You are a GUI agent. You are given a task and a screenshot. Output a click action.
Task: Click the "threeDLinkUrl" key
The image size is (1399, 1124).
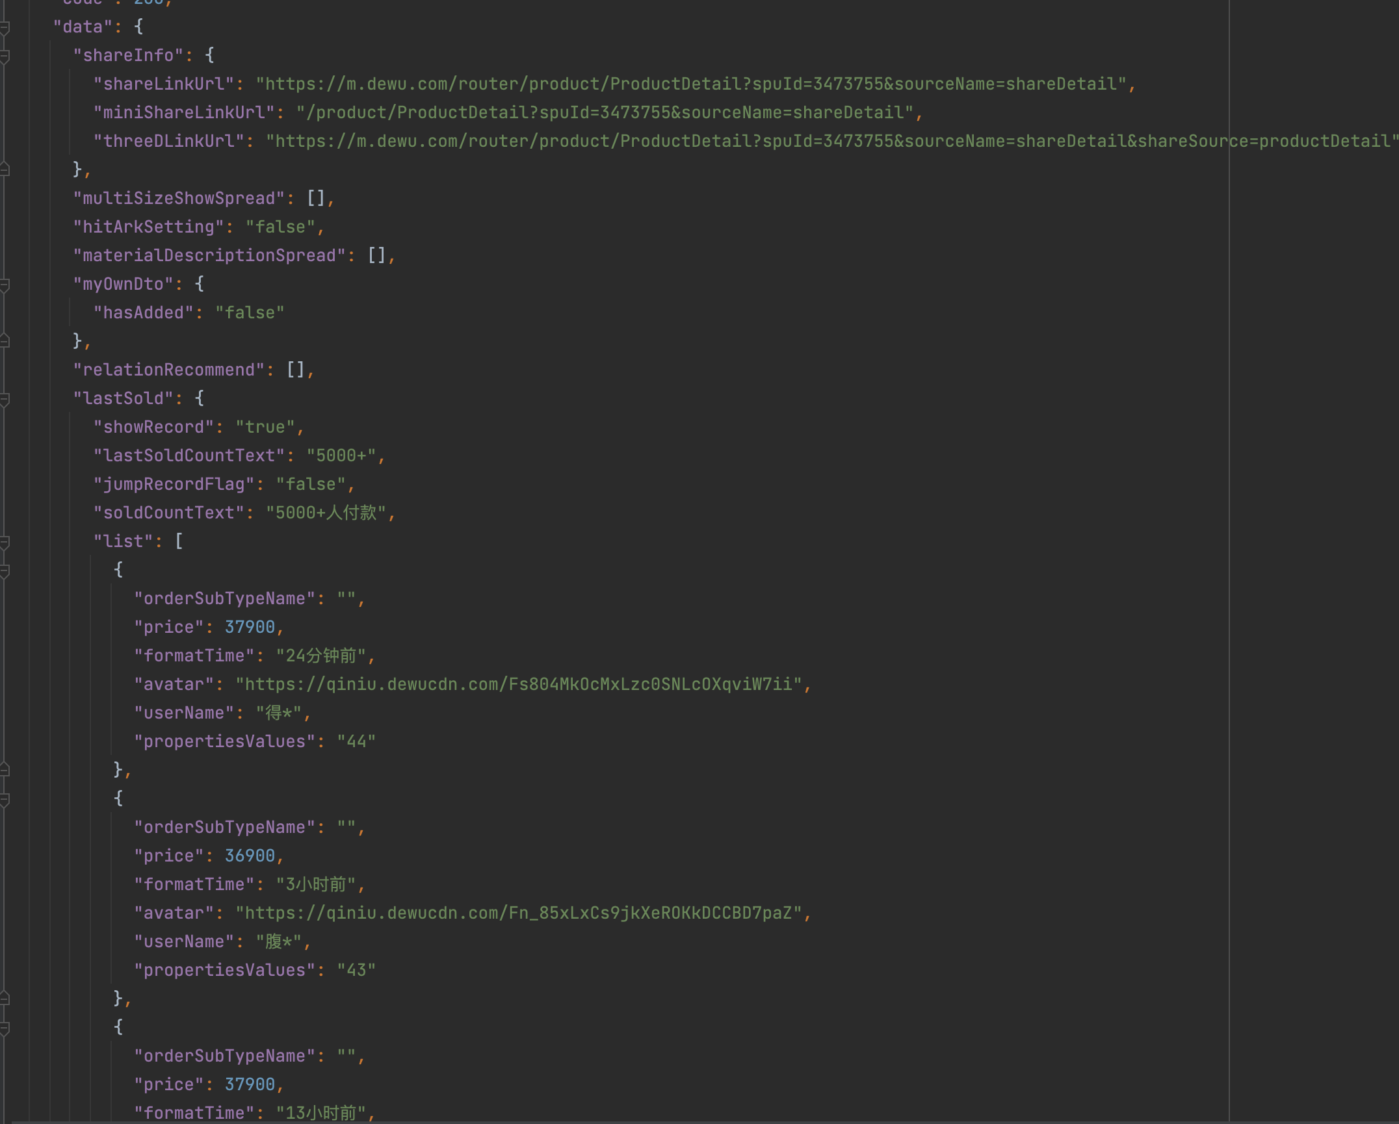point(169,141)
